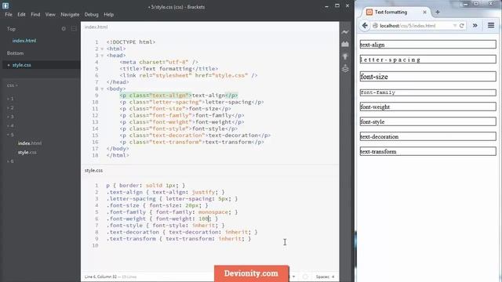Click the monospace value on CSS line 5
This screenshot has width=502, height=282.
coord(213,212)
